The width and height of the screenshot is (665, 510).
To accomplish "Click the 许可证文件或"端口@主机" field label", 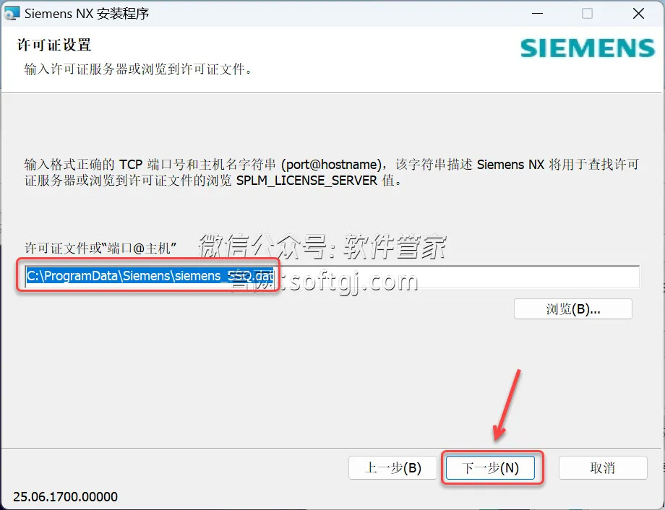I will click(100, 248).
